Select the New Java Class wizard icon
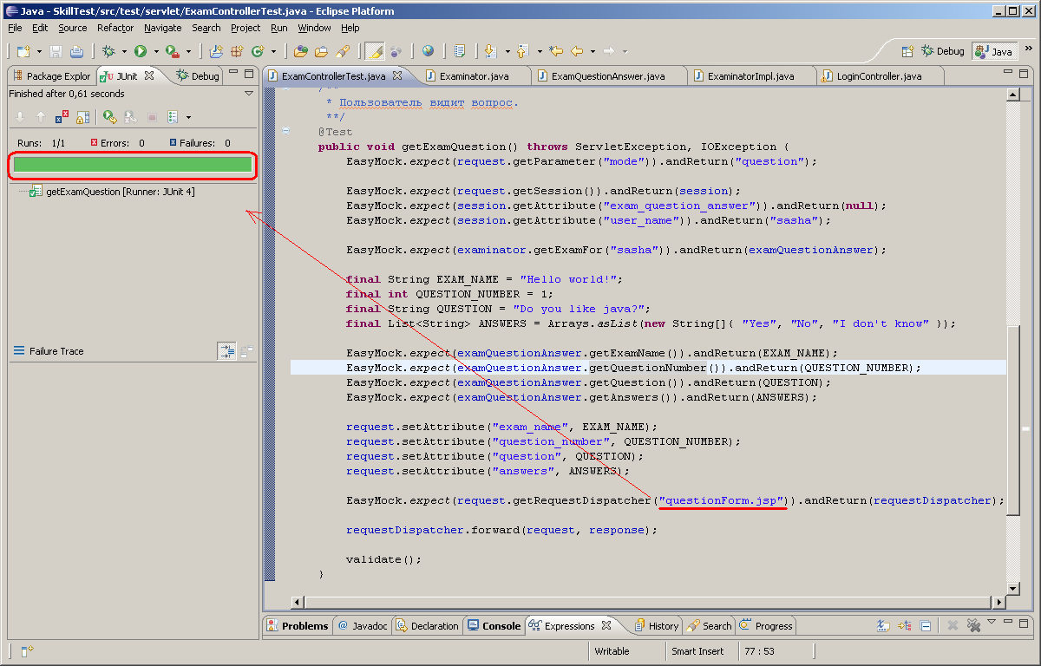The width and height of the screenshot is (1041, 666). (258, 50)
